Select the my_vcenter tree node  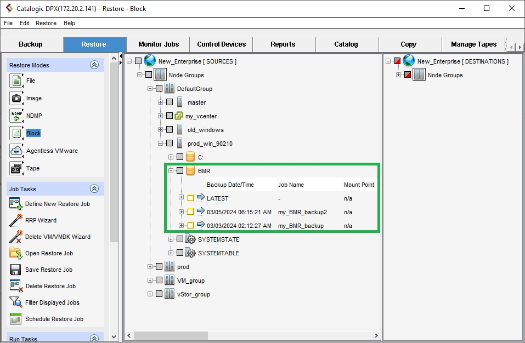tap(201, 116)
